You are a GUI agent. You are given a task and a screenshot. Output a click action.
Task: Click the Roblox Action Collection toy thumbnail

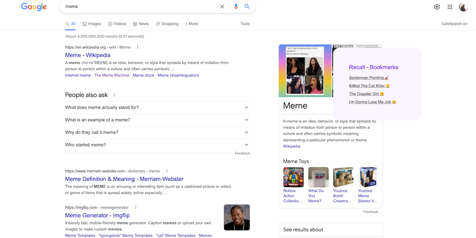point(293,177)
